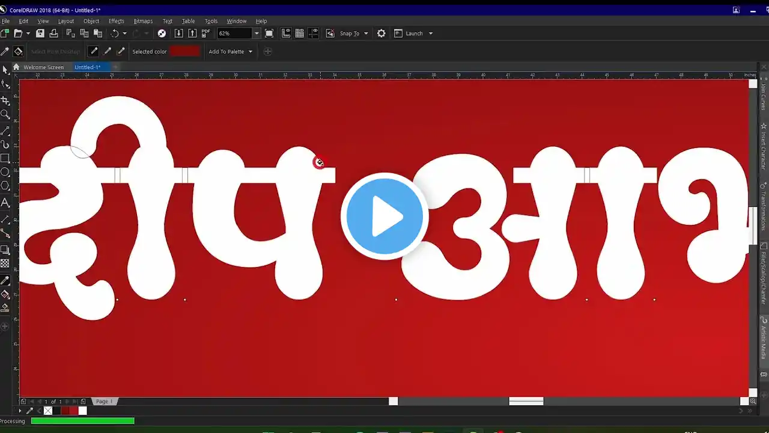Open CorelDRAW options via the gear icon

tap(381, 33)
